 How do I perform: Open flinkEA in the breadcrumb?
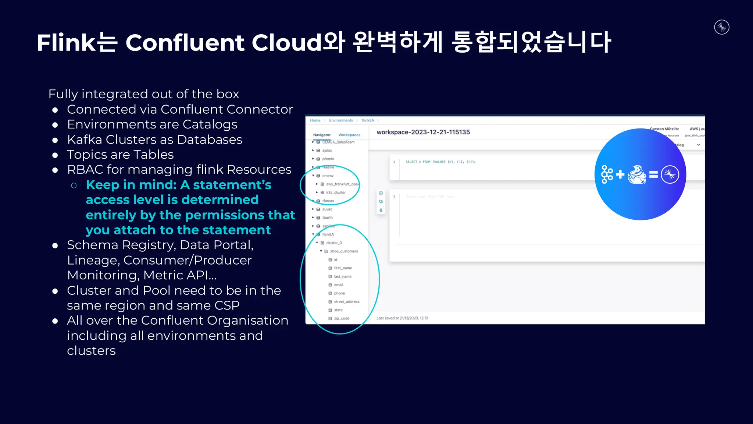click(x=368, y=120)
